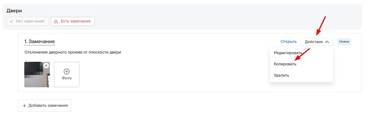The width and height of the screenshot is (366, 122).
Task: Click the warning triangle icon in Есть замечания
Action: (x=56, y=21)
